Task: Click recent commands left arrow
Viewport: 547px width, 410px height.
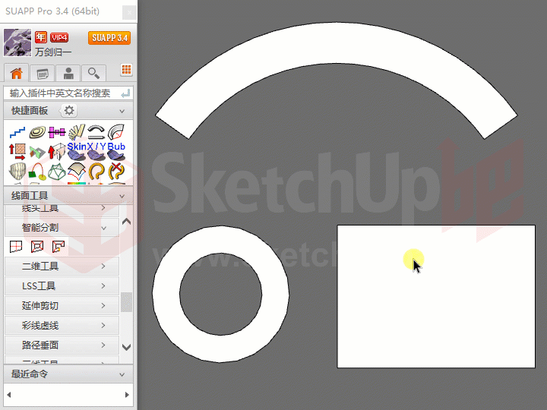Action: (x=8, y=395)
